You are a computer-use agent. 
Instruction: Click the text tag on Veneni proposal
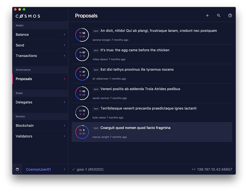coord(96,89)
